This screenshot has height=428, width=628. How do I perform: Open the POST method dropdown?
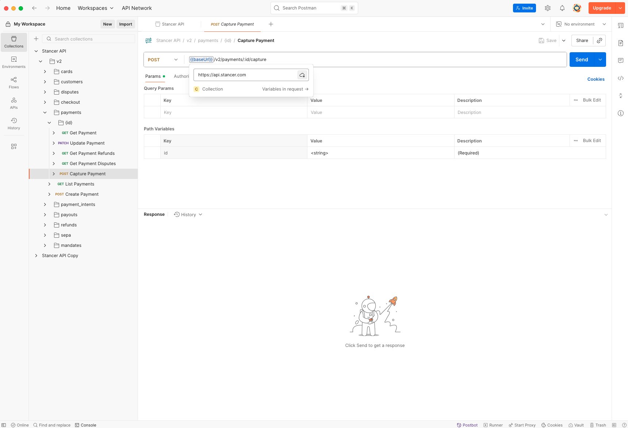tap(163, 60)
